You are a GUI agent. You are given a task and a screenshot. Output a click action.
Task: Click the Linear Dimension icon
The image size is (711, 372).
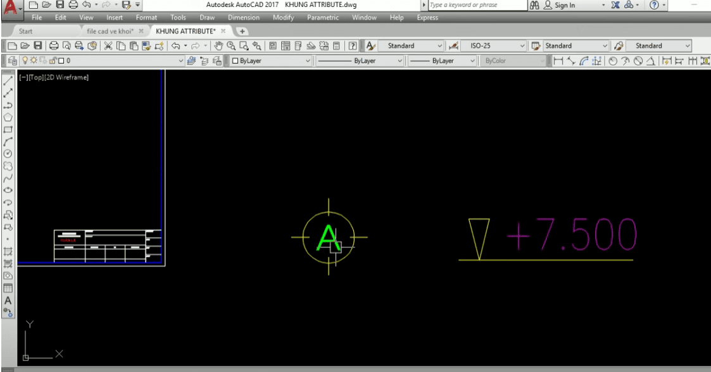point(558,61)
